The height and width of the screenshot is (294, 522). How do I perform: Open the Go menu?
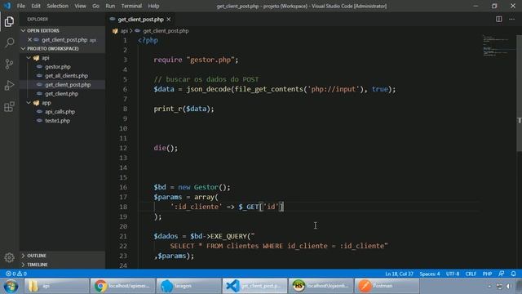pos(96,6)
